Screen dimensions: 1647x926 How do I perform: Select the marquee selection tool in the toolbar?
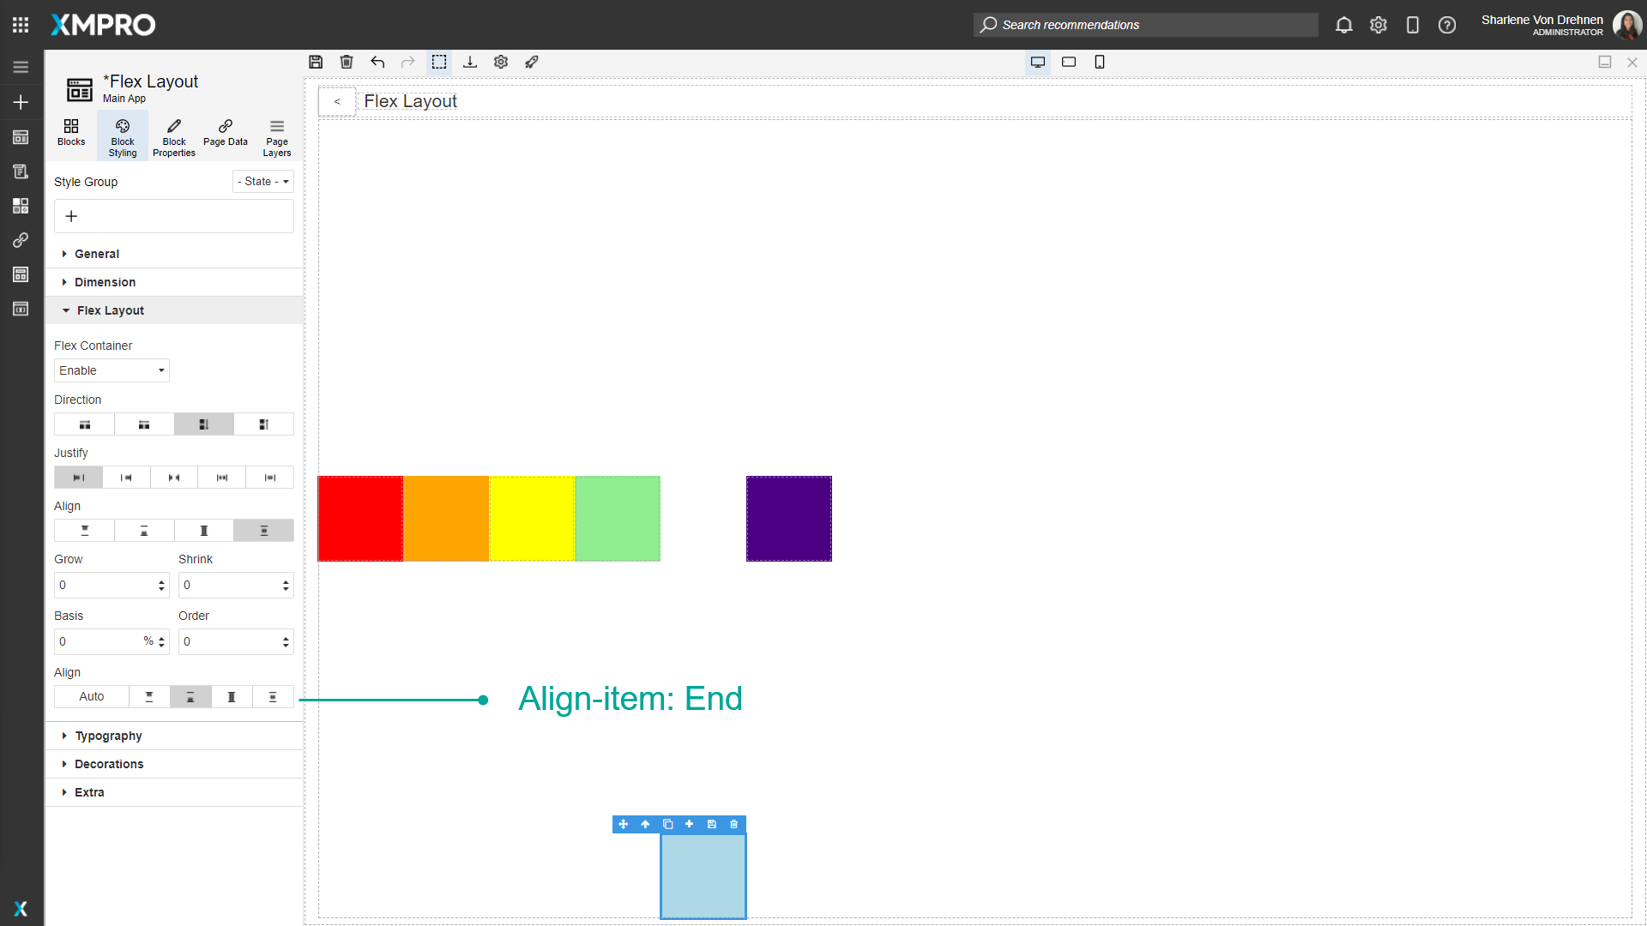click(x=440, y=62)
